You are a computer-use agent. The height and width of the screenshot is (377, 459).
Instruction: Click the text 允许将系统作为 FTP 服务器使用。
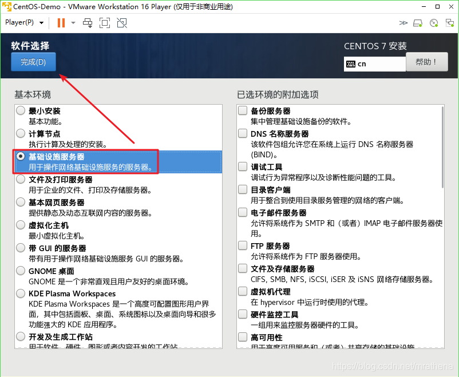306,257
